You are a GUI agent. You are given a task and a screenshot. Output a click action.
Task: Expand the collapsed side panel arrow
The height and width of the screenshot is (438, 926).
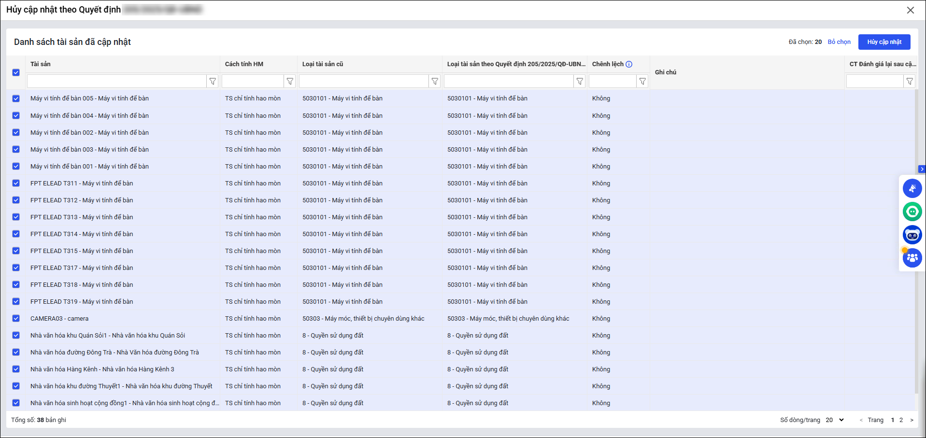click(x=922, y=169)
